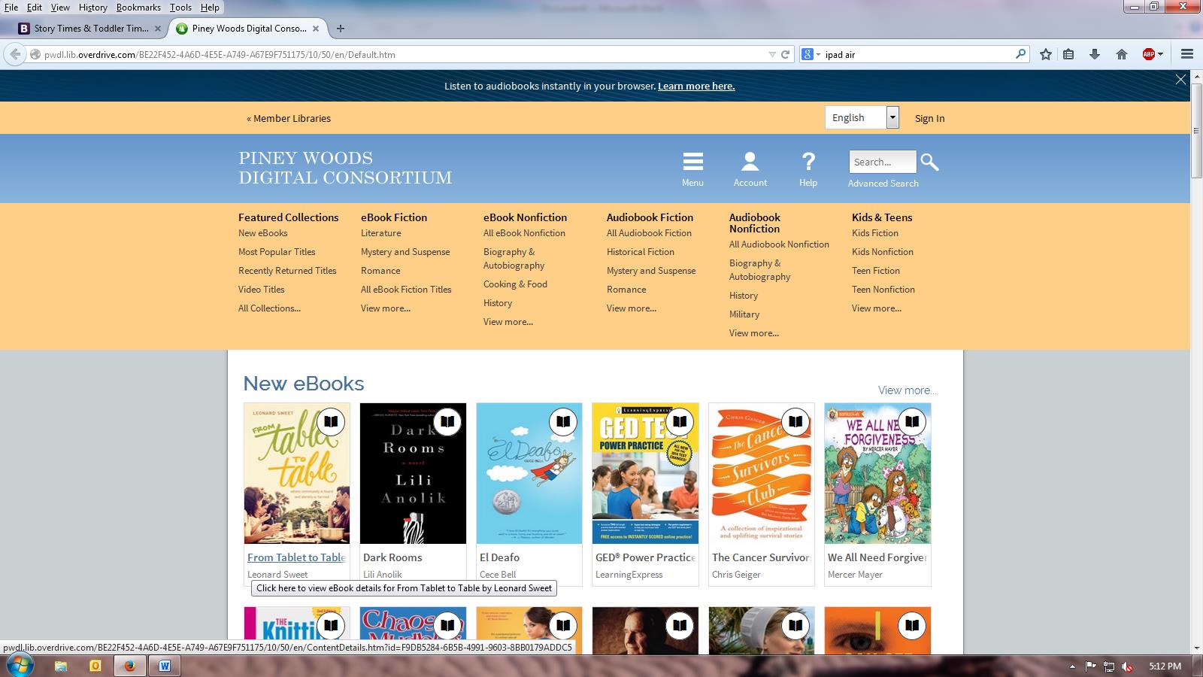Click the Sign In link
1203x677 pixels.
[929, 118]
